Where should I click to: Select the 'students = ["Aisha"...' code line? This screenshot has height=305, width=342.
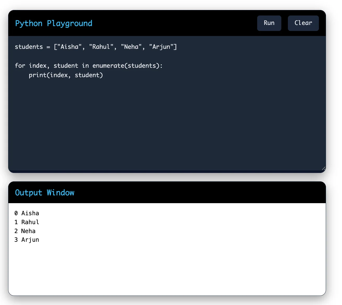[x=96, y=47]
